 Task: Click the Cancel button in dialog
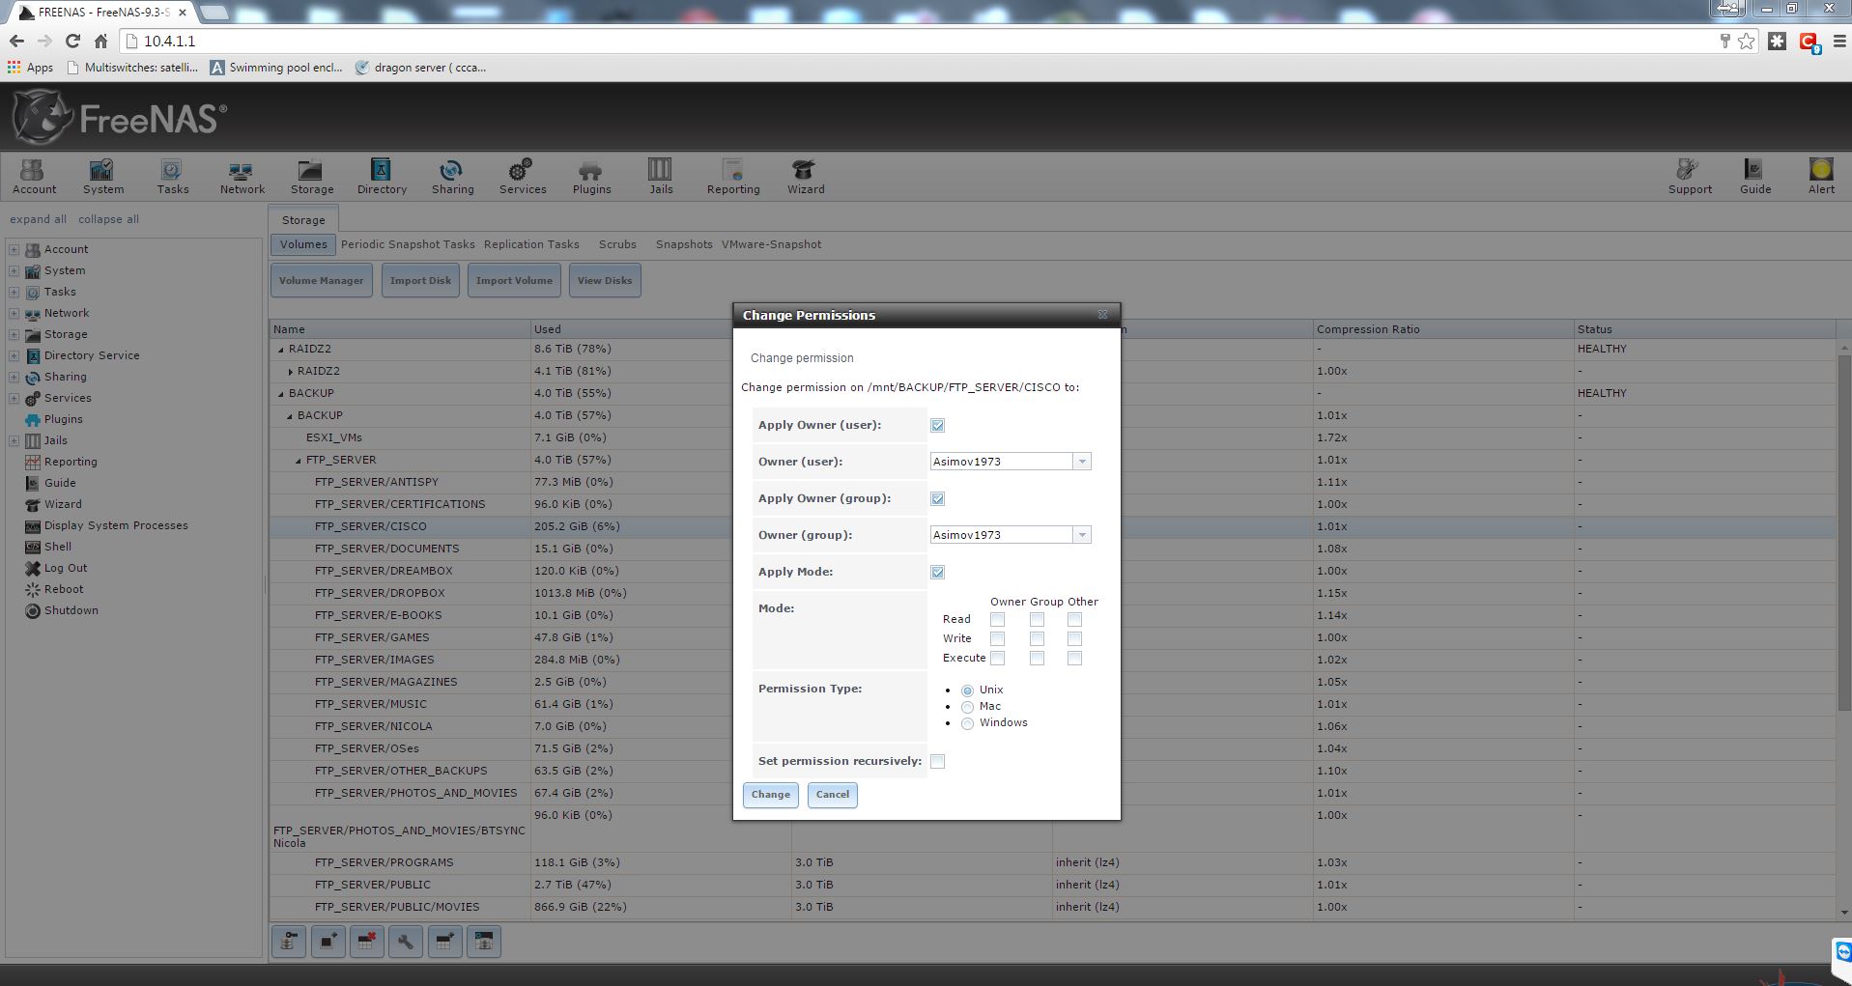[832, 795]
